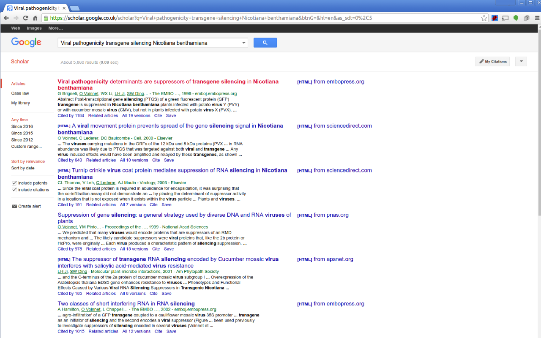Image resolution: width=541 pixels, height=338 pixels.
Task: Open Related articles under Cucumber mosaic result
Action: 101,294
